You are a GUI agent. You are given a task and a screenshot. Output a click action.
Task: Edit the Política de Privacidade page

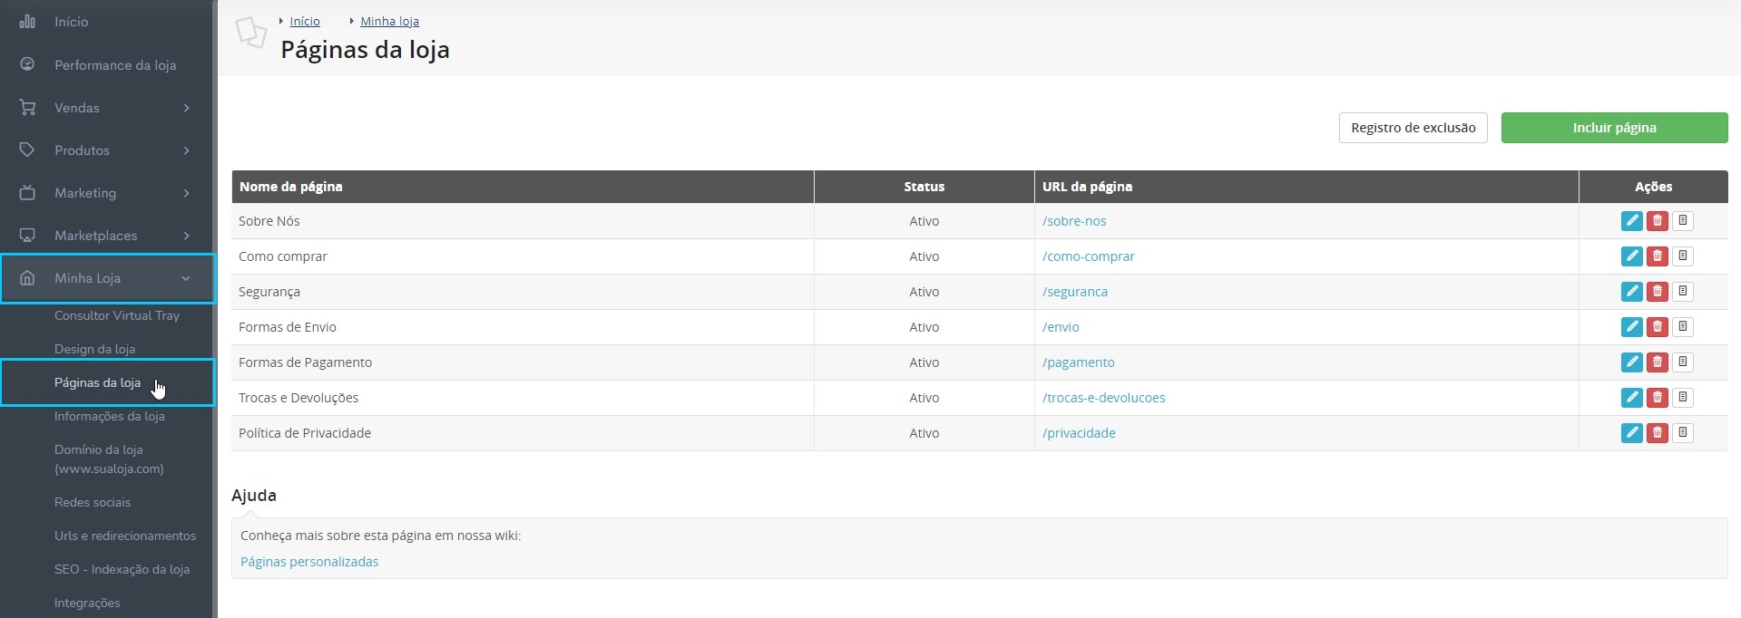[x=1631, y=433]
